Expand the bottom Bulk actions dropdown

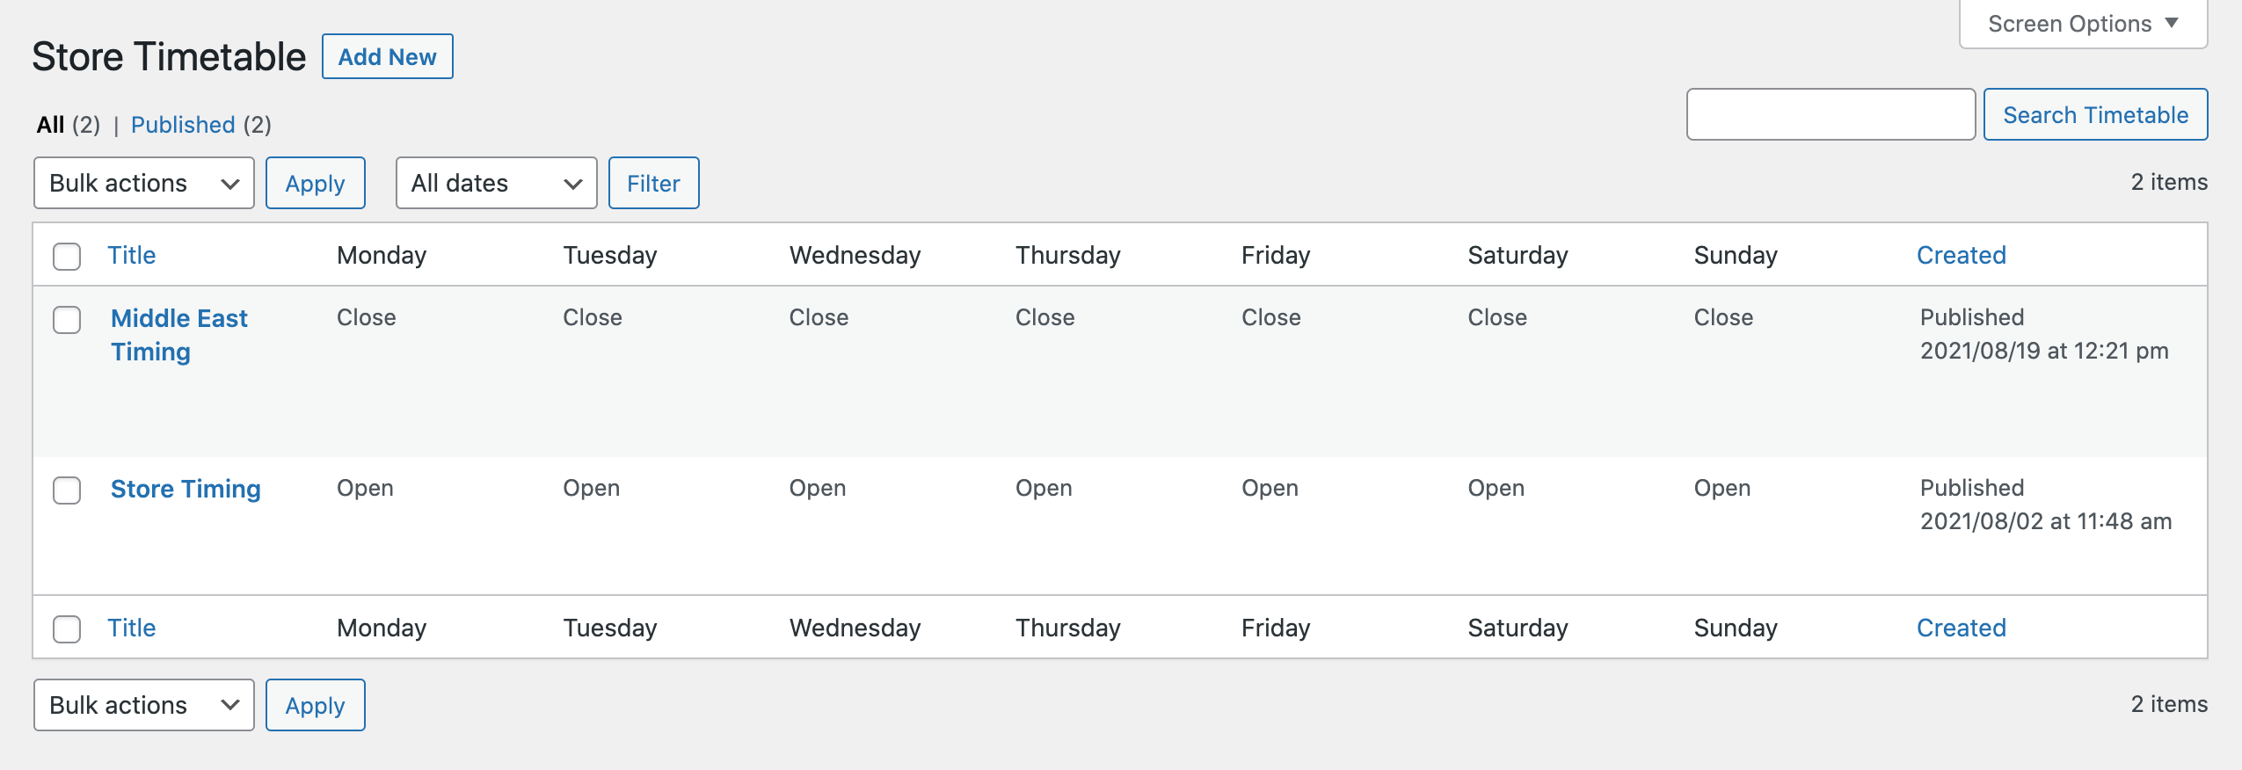pos(143,704)
